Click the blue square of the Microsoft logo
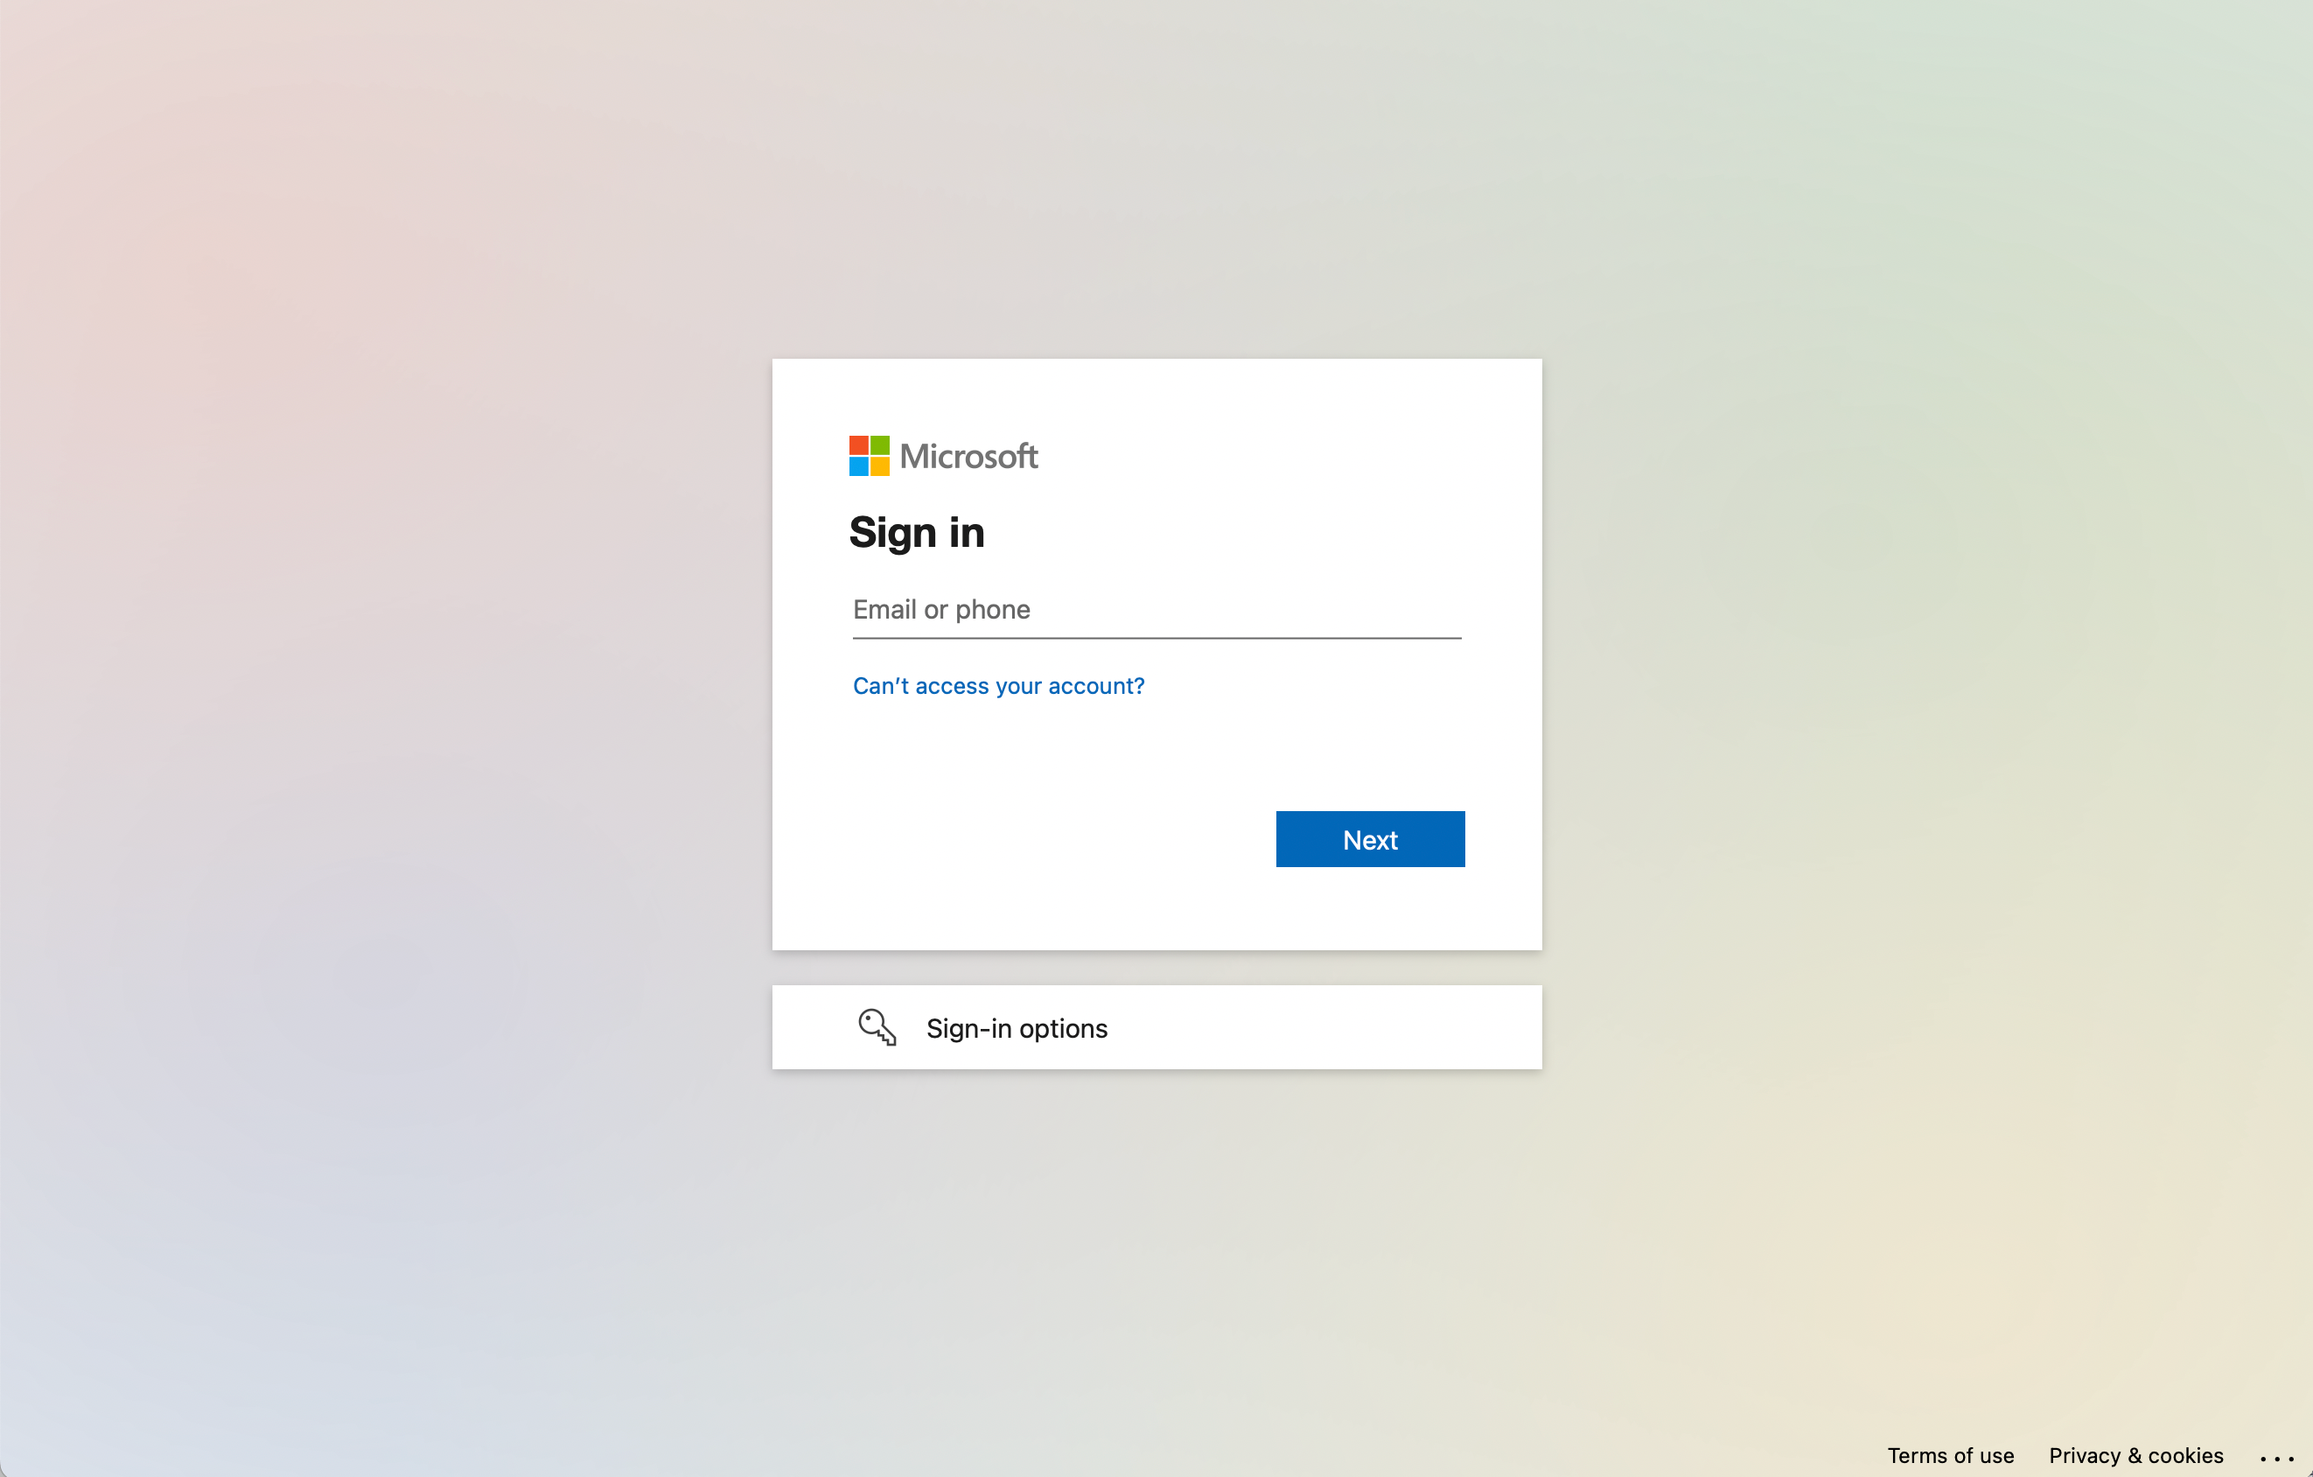Screen dimensions: 2313x1477 [x=859, y=466]
